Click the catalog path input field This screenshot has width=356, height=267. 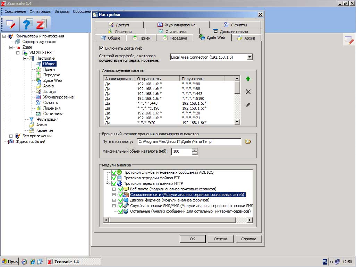click(188, 141)
